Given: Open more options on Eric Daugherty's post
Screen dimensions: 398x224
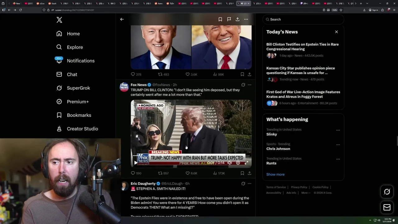Looking at the screenshot, I should tap(249, 184).
